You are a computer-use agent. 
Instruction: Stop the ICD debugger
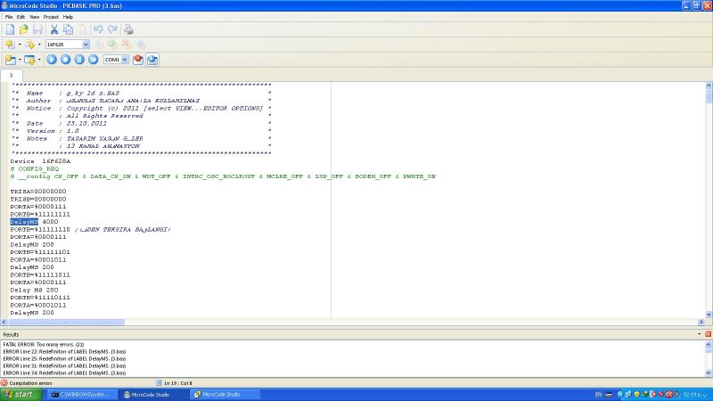click(x=65, y=60)
